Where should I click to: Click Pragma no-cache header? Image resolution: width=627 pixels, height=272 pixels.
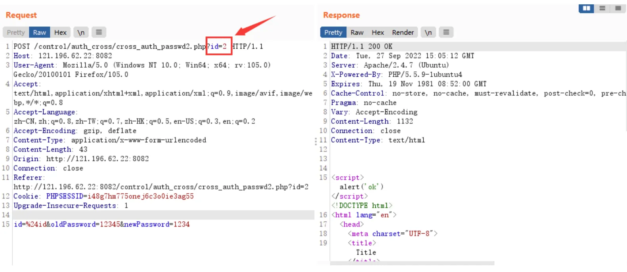(363, 102)
